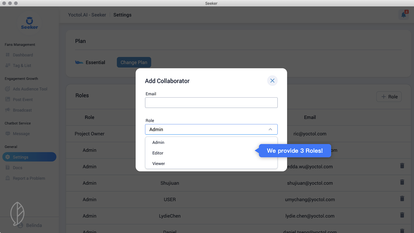Open the notifications bell
Screen dimensions: 414x233
tap(404, 15)
